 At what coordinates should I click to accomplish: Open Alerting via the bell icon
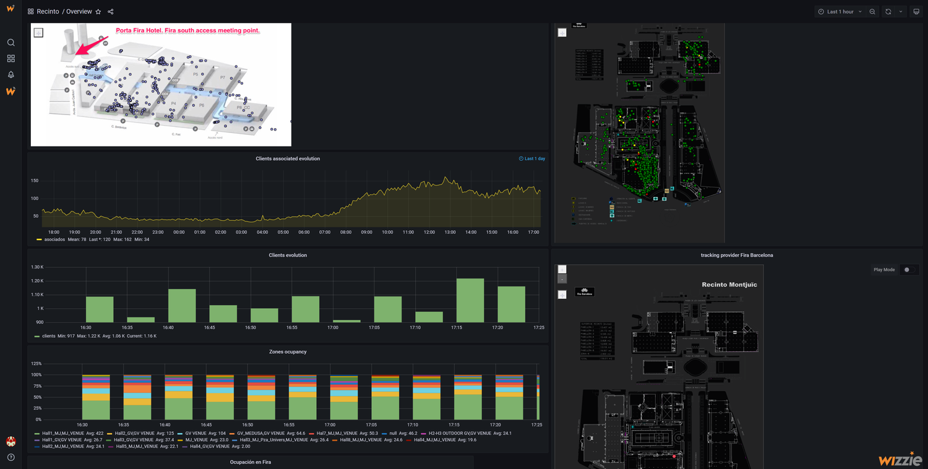click(x=10, y=74)
